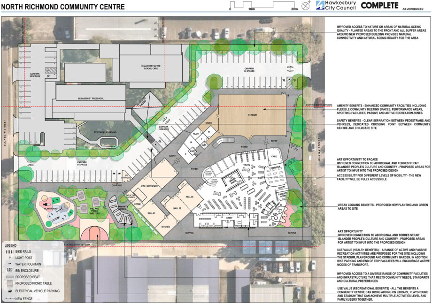Select the New Fence legend marker
Image resolution: width=432 pixels, height=304 pixels.
coord(9,297)
